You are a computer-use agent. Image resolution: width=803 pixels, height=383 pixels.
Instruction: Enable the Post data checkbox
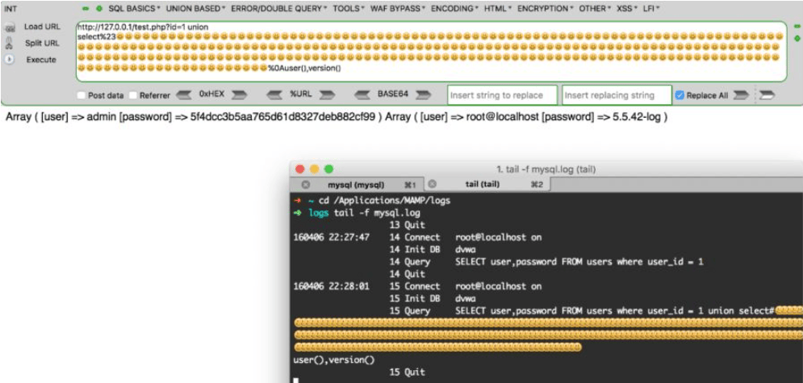tap(81, 95)
